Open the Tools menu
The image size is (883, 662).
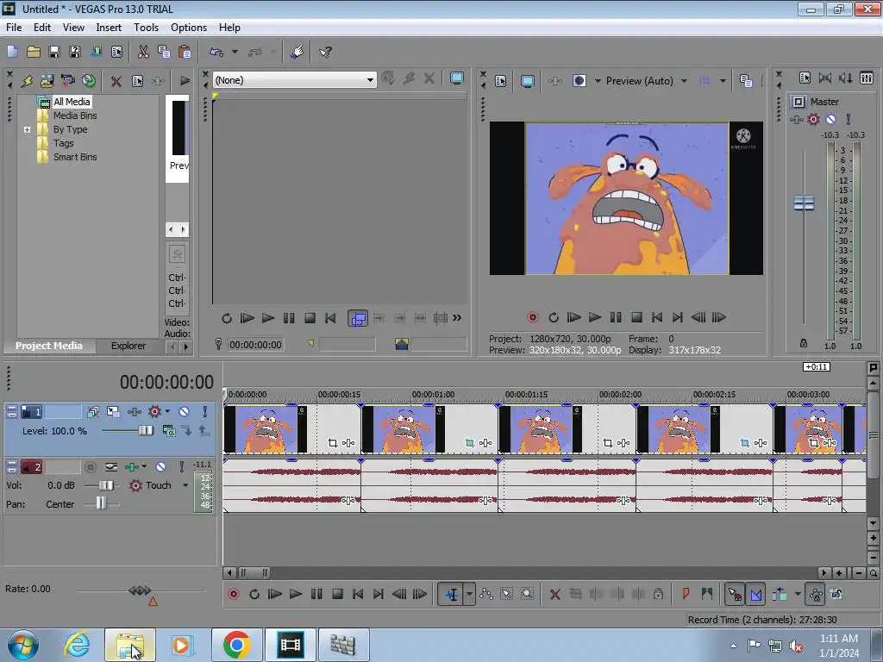[x=146, y=28]
